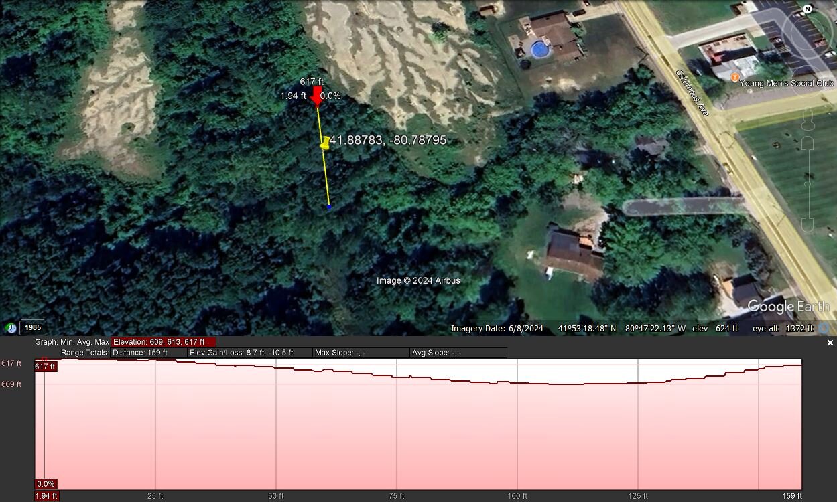Screen dimensions: 837x502
Task: Click the zoom in button on the slider
Action: (808, 143)
